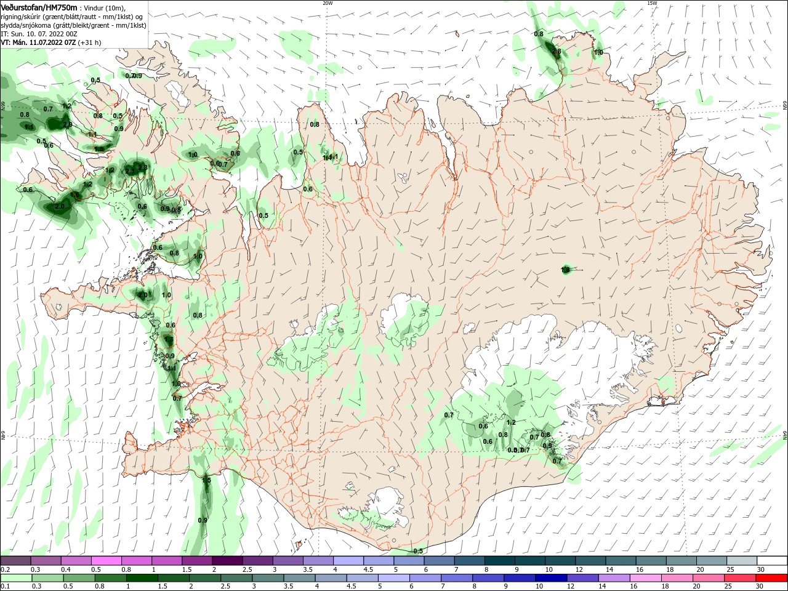Pick the royal blue 8 swatch in lower legend row
The image size is (788, 591).
point(488,578)
